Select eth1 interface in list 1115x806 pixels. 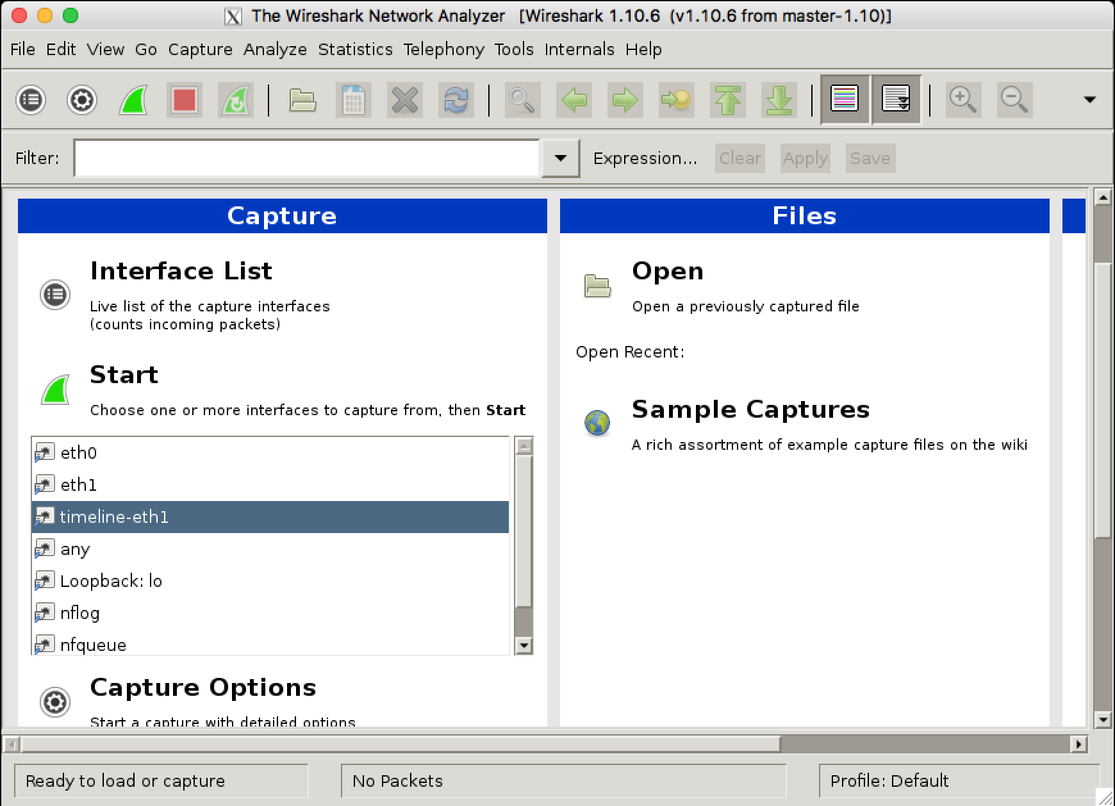point(270,485)
